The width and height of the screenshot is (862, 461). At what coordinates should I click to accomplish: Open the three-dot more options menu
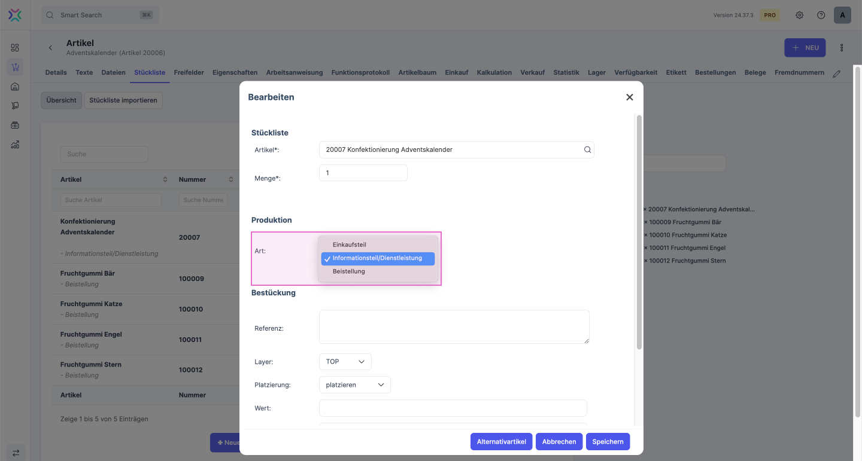(842, 48)
